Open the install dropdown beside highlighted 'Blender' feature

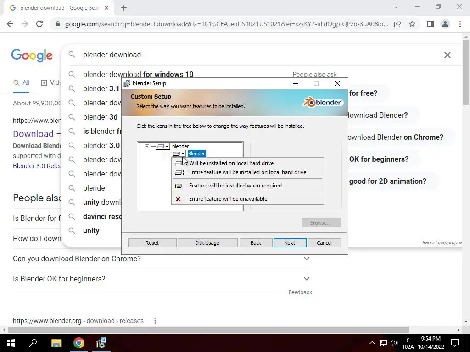tap(179, 154)
